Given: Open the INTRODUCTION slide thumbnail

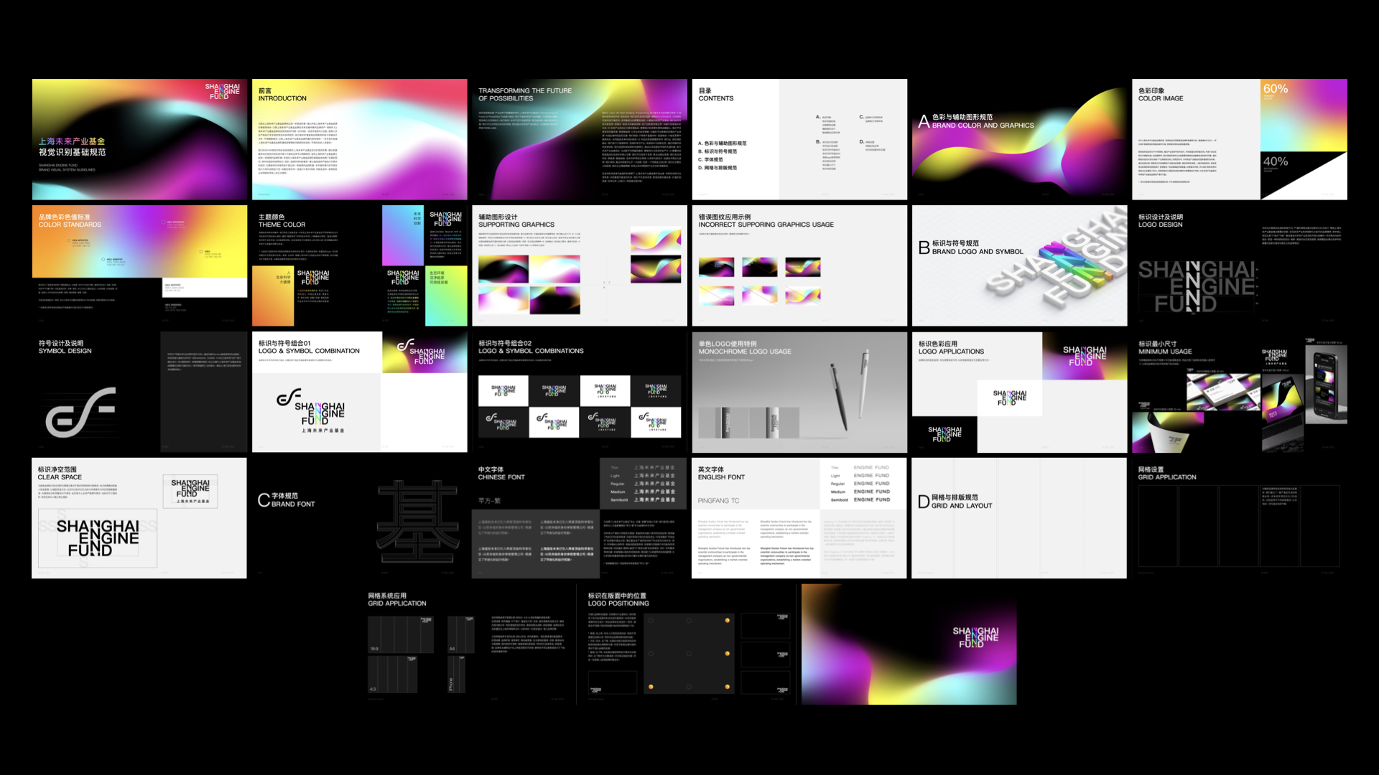Looking at the screenshot, I should (359, 139).
